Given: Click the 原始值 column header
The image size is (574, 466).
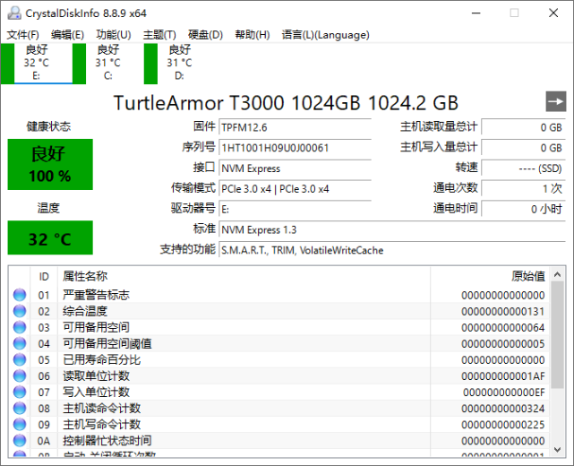Looking at the screenshot, I should tap(490, 276).
